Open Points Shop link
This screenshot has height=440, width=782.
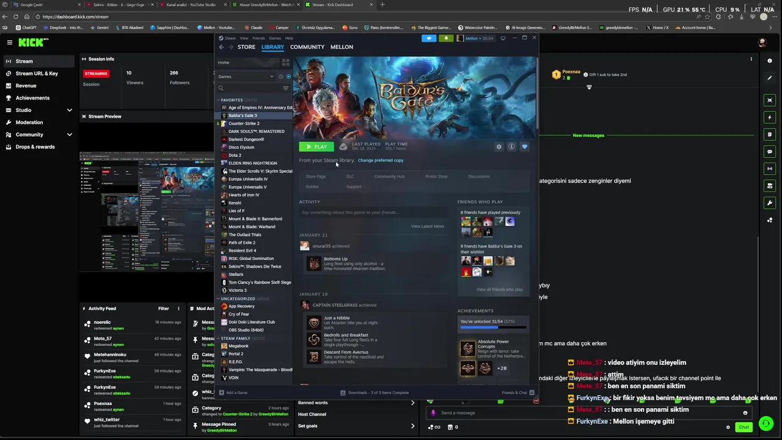(x=436, y=177)
